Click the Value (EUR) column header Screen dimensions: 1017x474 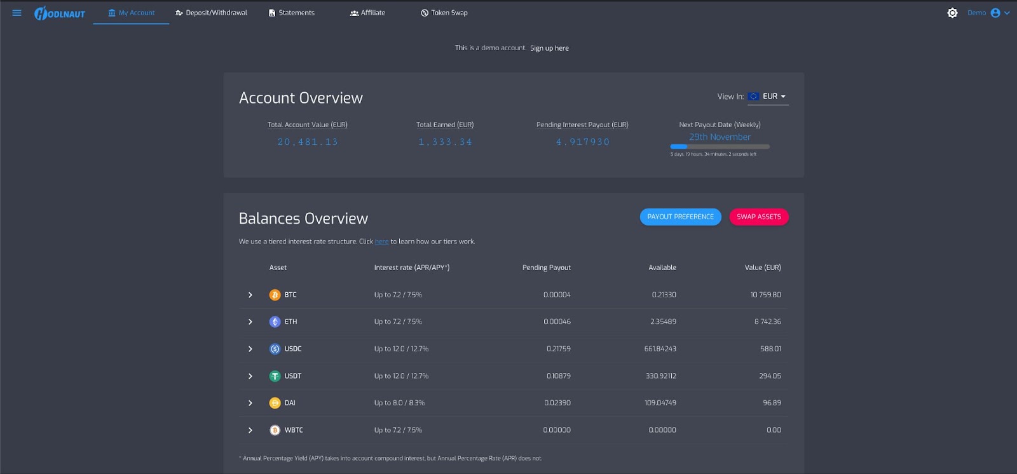763,267
